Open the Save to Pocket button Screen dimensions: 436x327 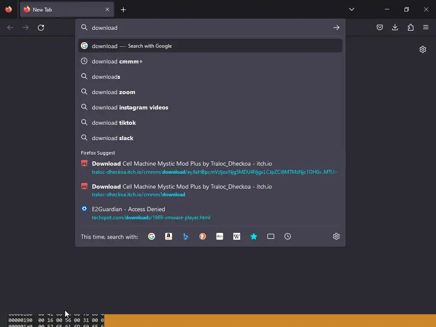tap(379, 27)
